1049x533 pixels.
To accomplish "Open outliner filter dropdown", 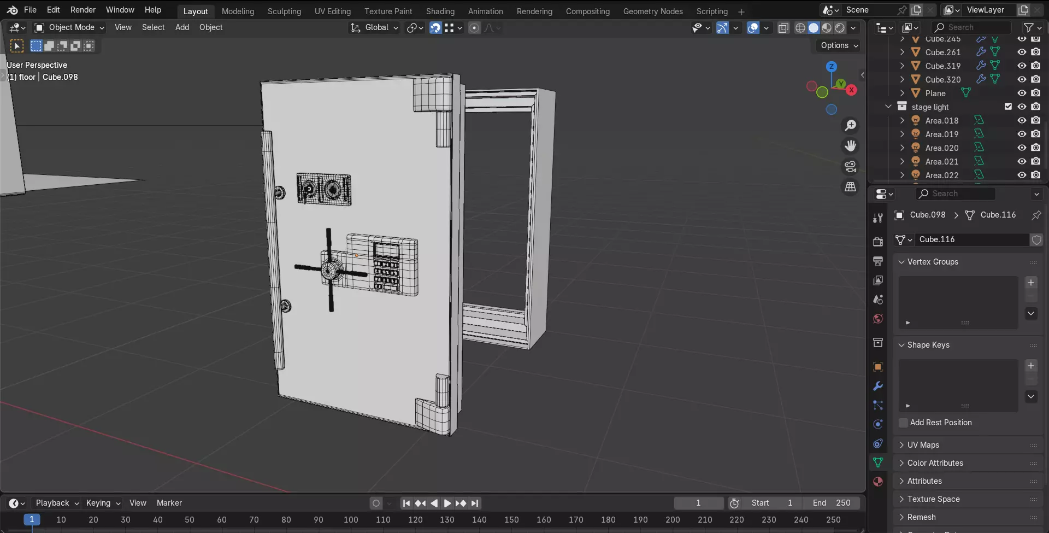I will [1032, 27].
